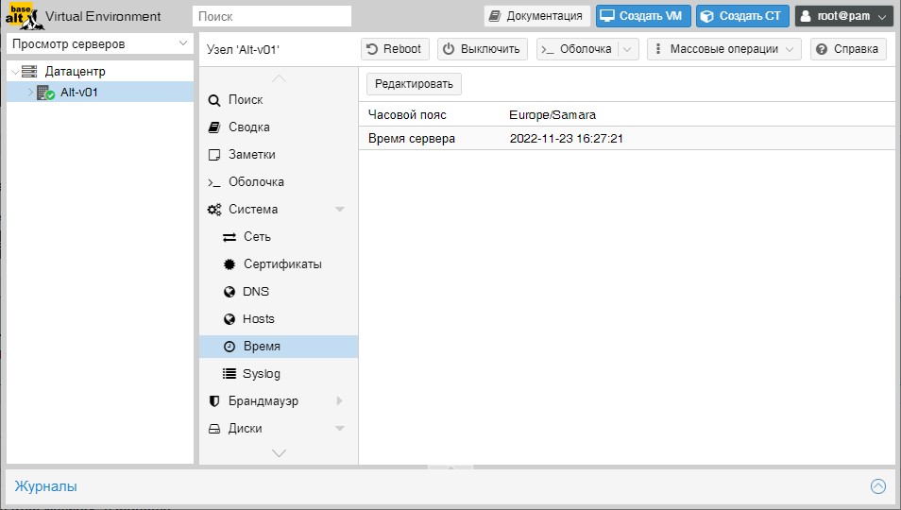Click the Alt-v01 node status icon
901x510 pixels.
[45, 93]
